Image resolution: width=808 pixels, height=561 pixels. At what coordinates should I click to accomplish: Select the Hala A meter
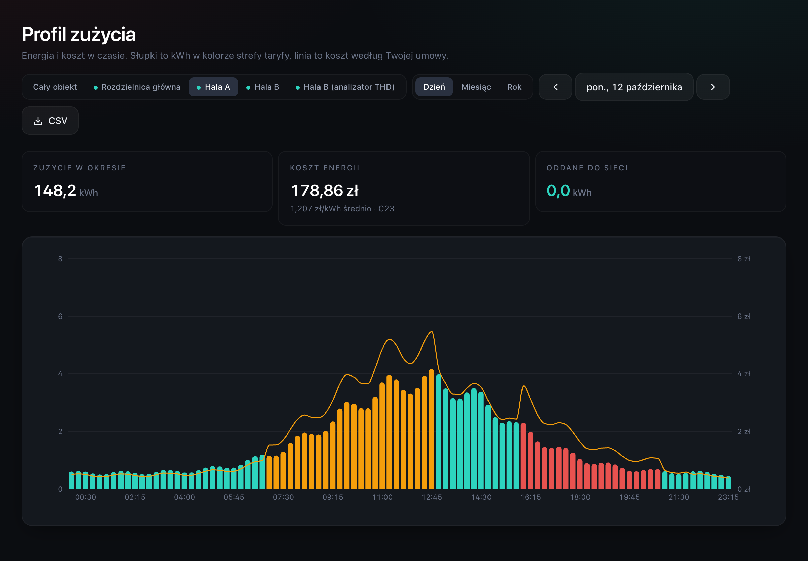[x=213, y=87]
